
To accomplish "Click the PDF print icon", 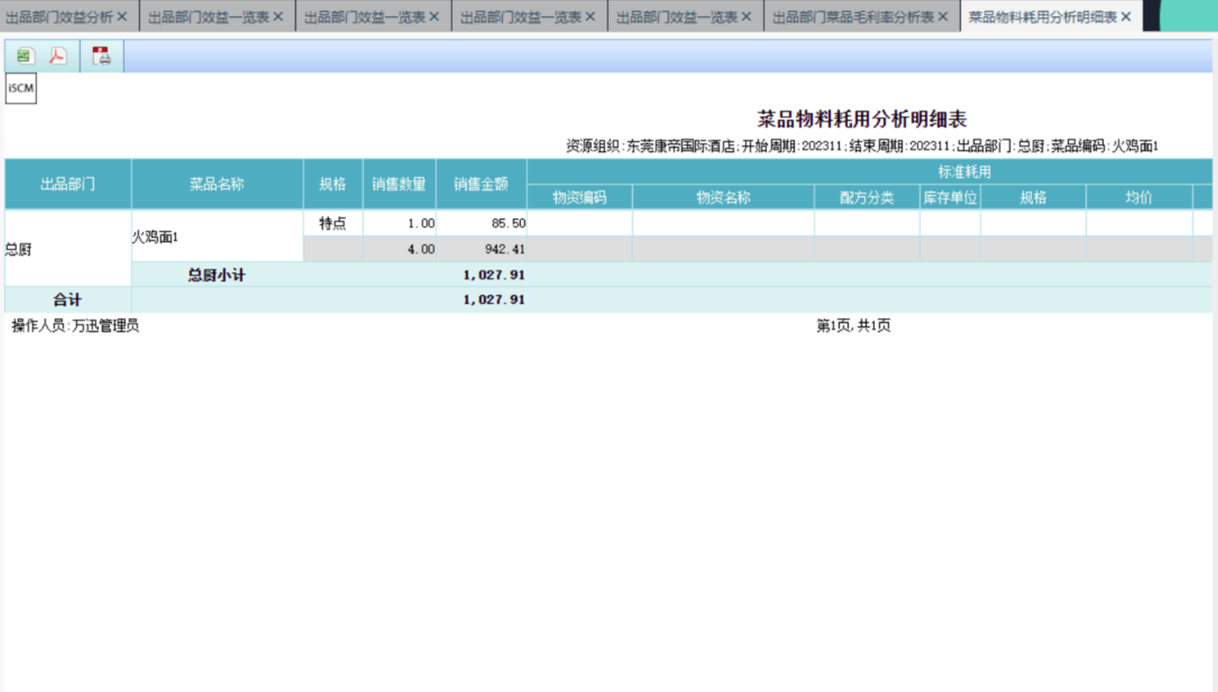I will 101,57.
